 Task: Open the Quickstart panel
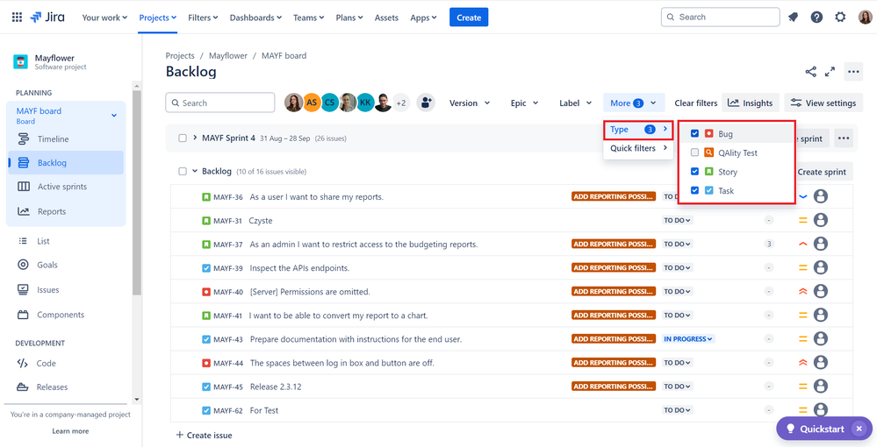click(x=816, y=429)
